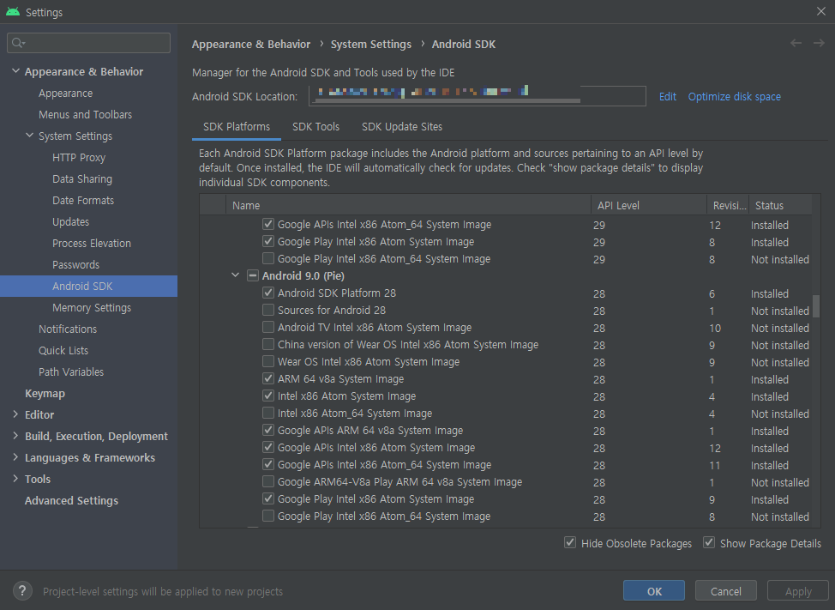Click Edit link for SDK location
This screenshot has width=835, height=610.
pyautogui.click(x=667, y=96)
